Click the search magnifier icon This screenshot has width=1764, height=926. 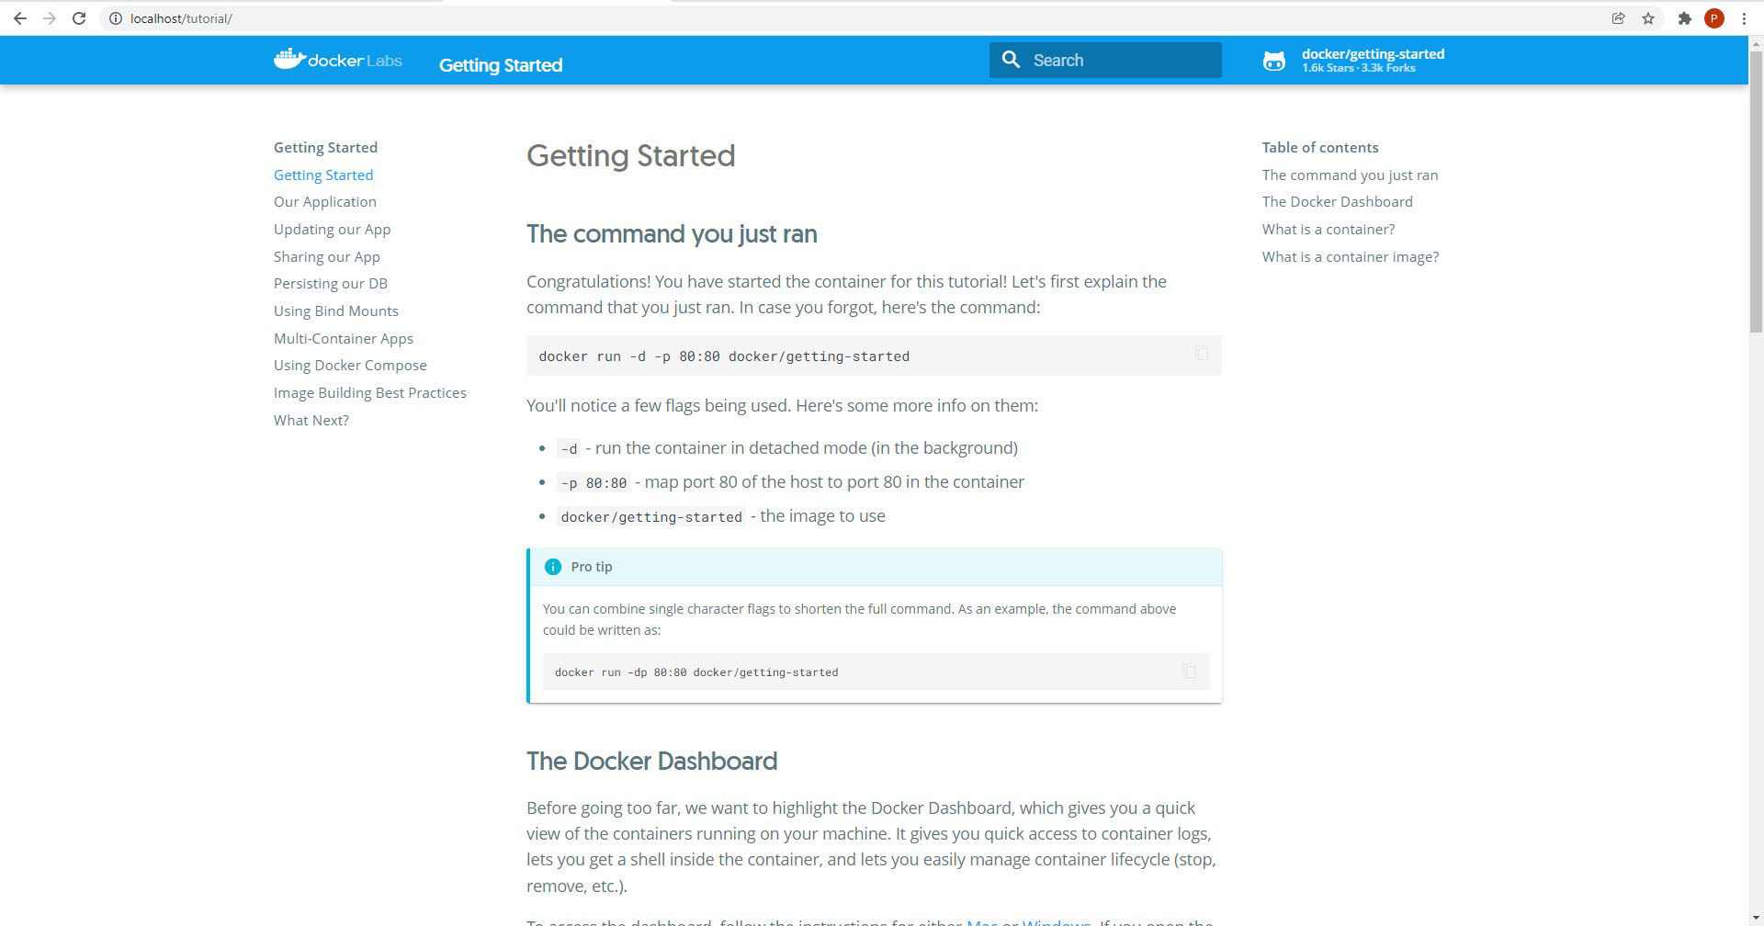click(x=1011, y=60)
